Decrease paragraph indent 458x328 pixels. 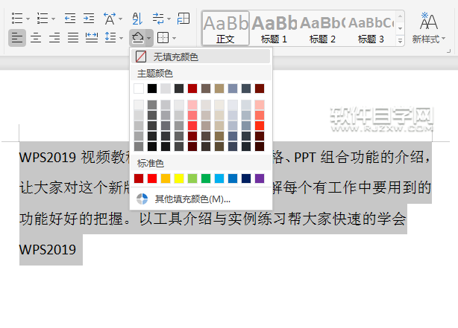[x=70, y=19]
